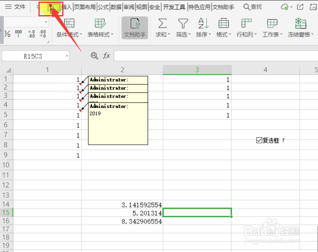318x252 pixels.
Task: Click the 筛选 funnel icon
Action: point(183,23)
